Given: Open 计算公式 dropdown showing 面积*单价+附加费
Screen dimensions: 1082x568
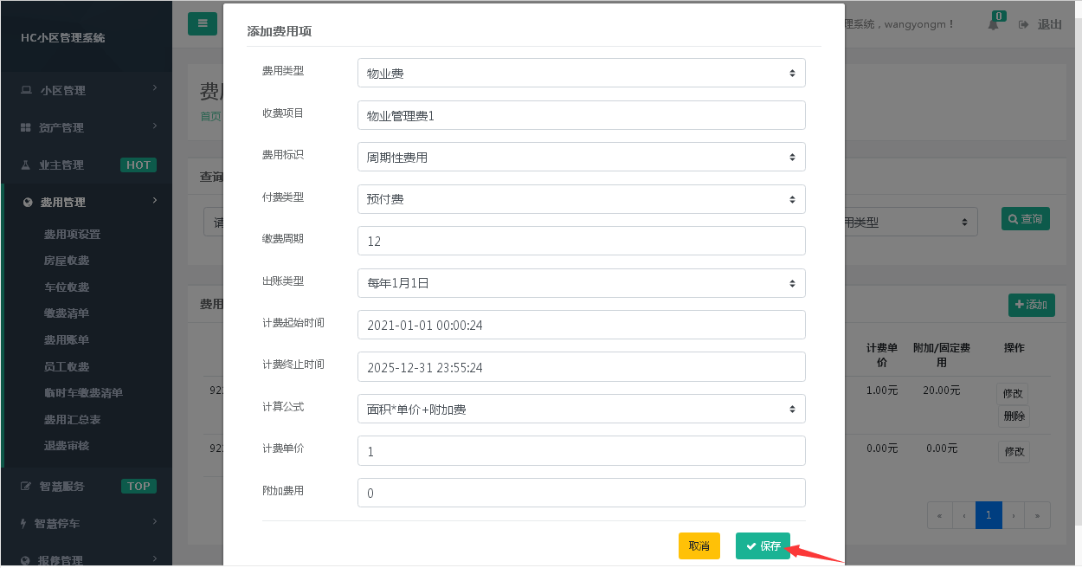Looking at the screenshot, I should point(581,409).
